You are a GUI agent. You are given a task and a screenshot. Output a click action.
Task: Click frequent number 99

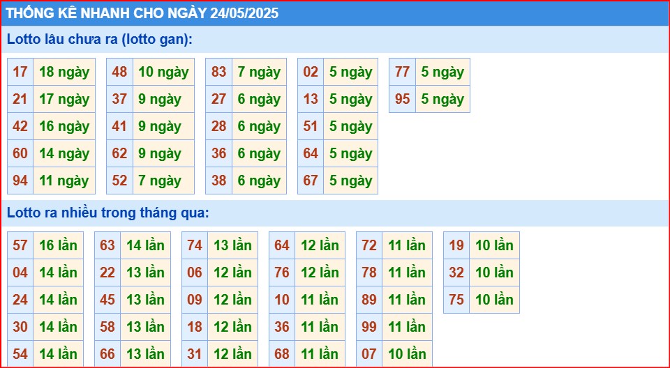coord(369,327)
